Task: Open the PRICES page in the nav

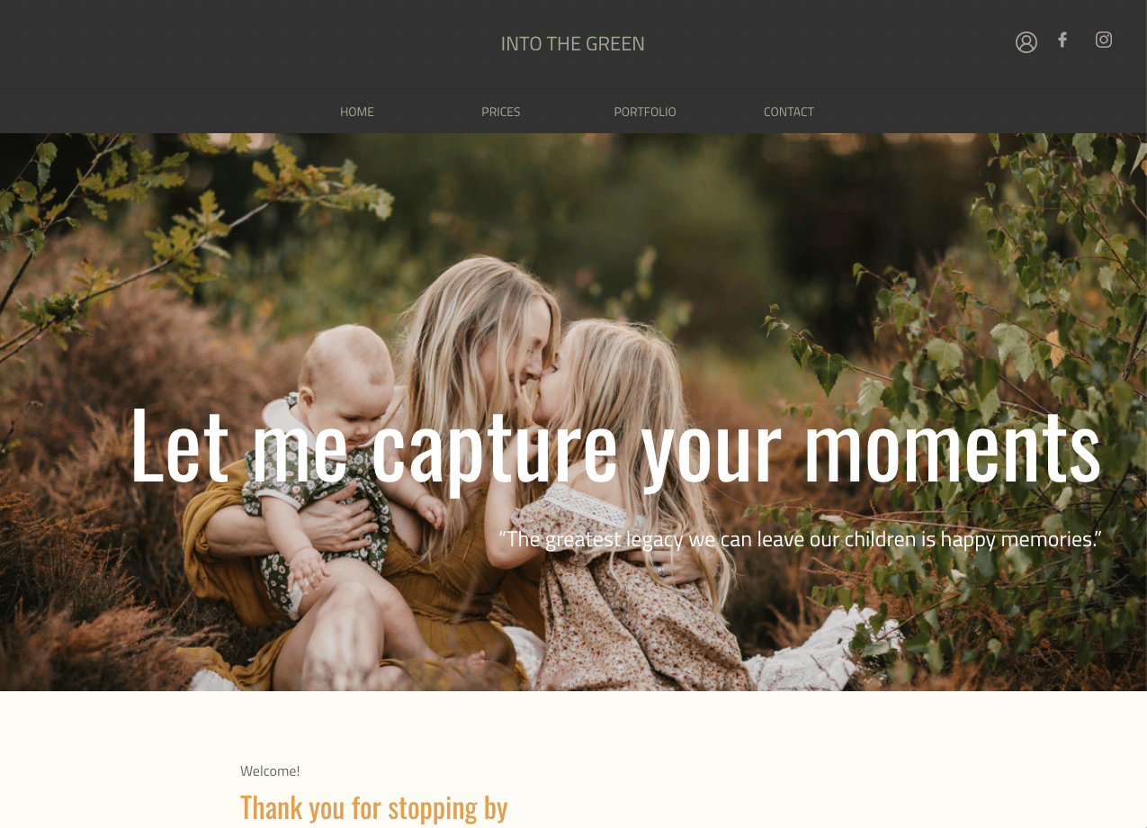Action: click(x=501, y=112)
